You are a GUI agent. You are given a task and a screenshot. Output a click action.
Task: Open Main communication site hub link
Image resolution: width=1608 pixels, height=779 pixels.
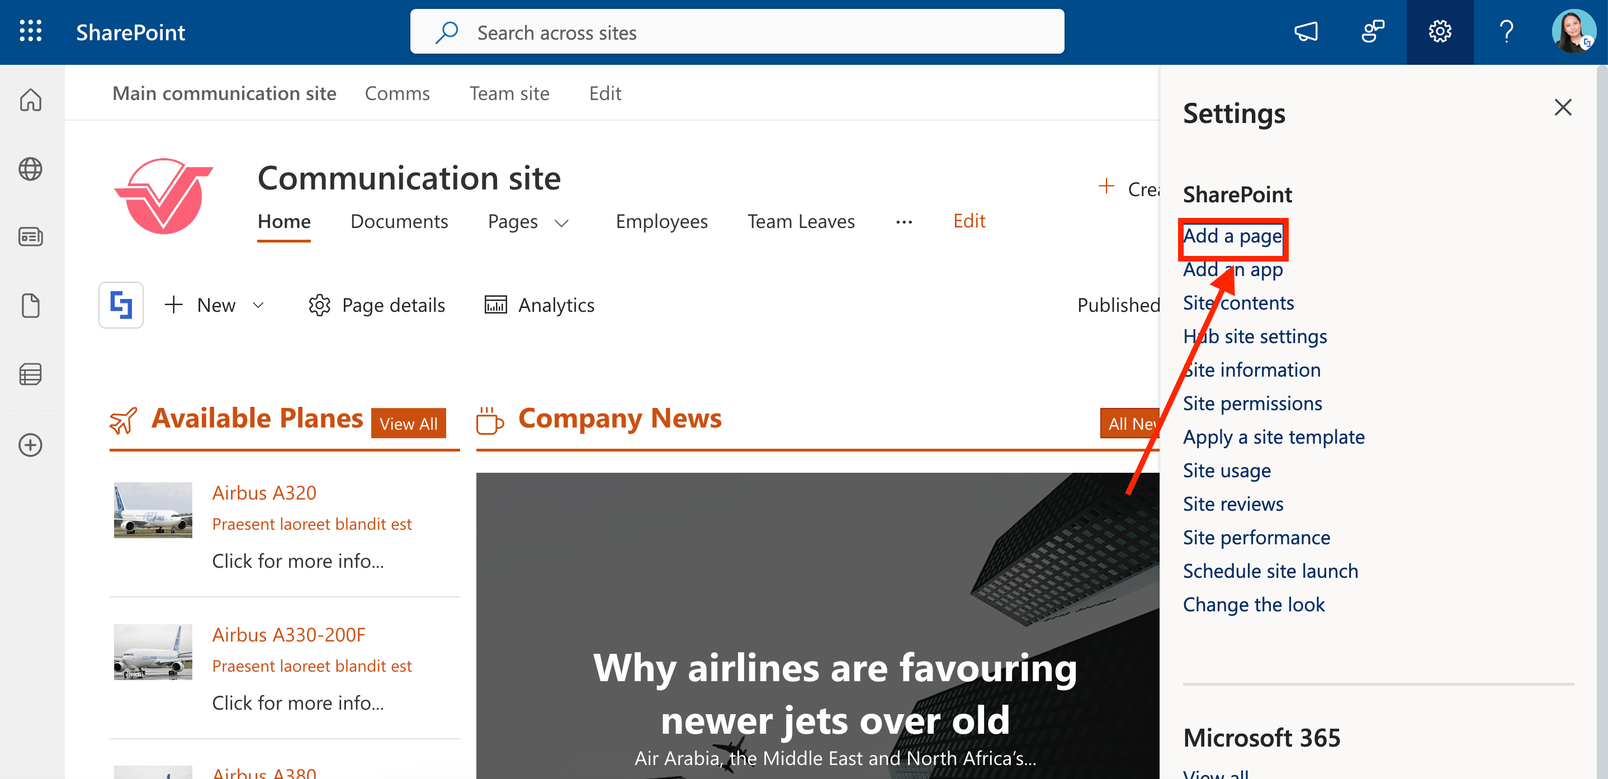coord(224,93)
